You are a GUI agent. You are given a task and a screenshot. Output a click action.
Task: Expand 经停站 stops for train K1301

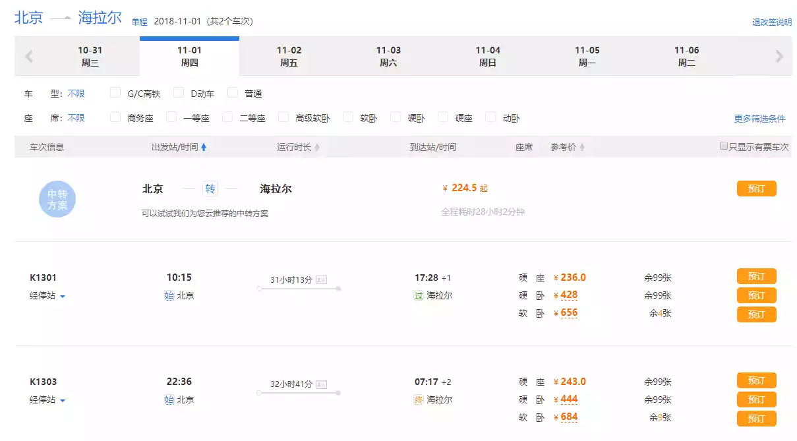coord(47,296)
